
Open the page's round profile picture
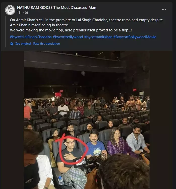point(10,10)
